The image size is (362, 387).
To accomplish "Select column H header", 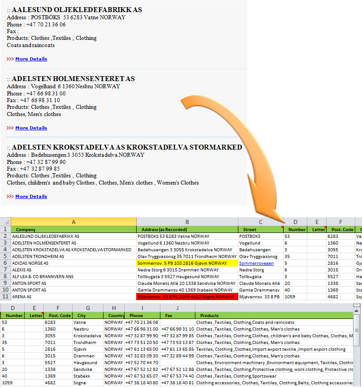I will pyautogui.click(x=114, y=308).
